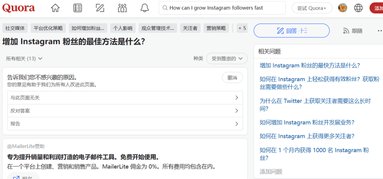Open the notifications bell
Screen dimensions: 383x179
(145, 8)
